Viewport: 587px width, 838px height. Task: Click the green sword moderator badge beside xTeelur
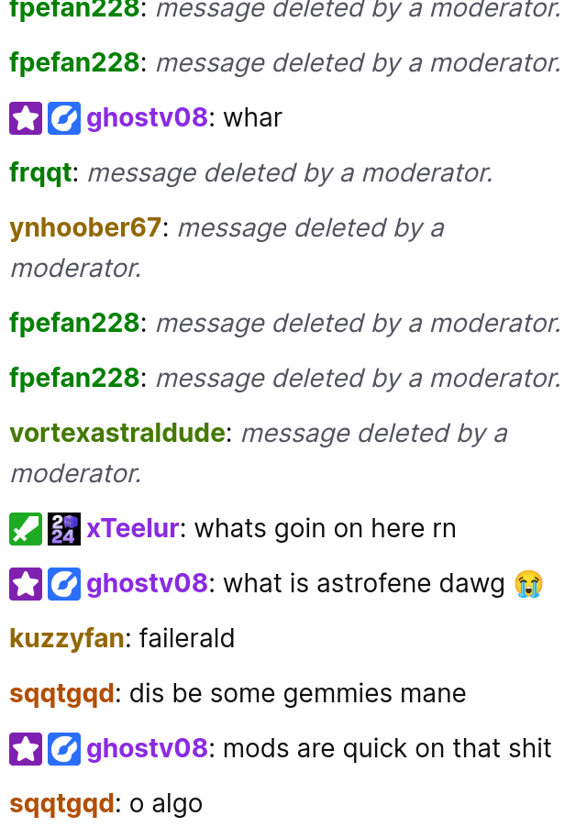tap(26, 529)
